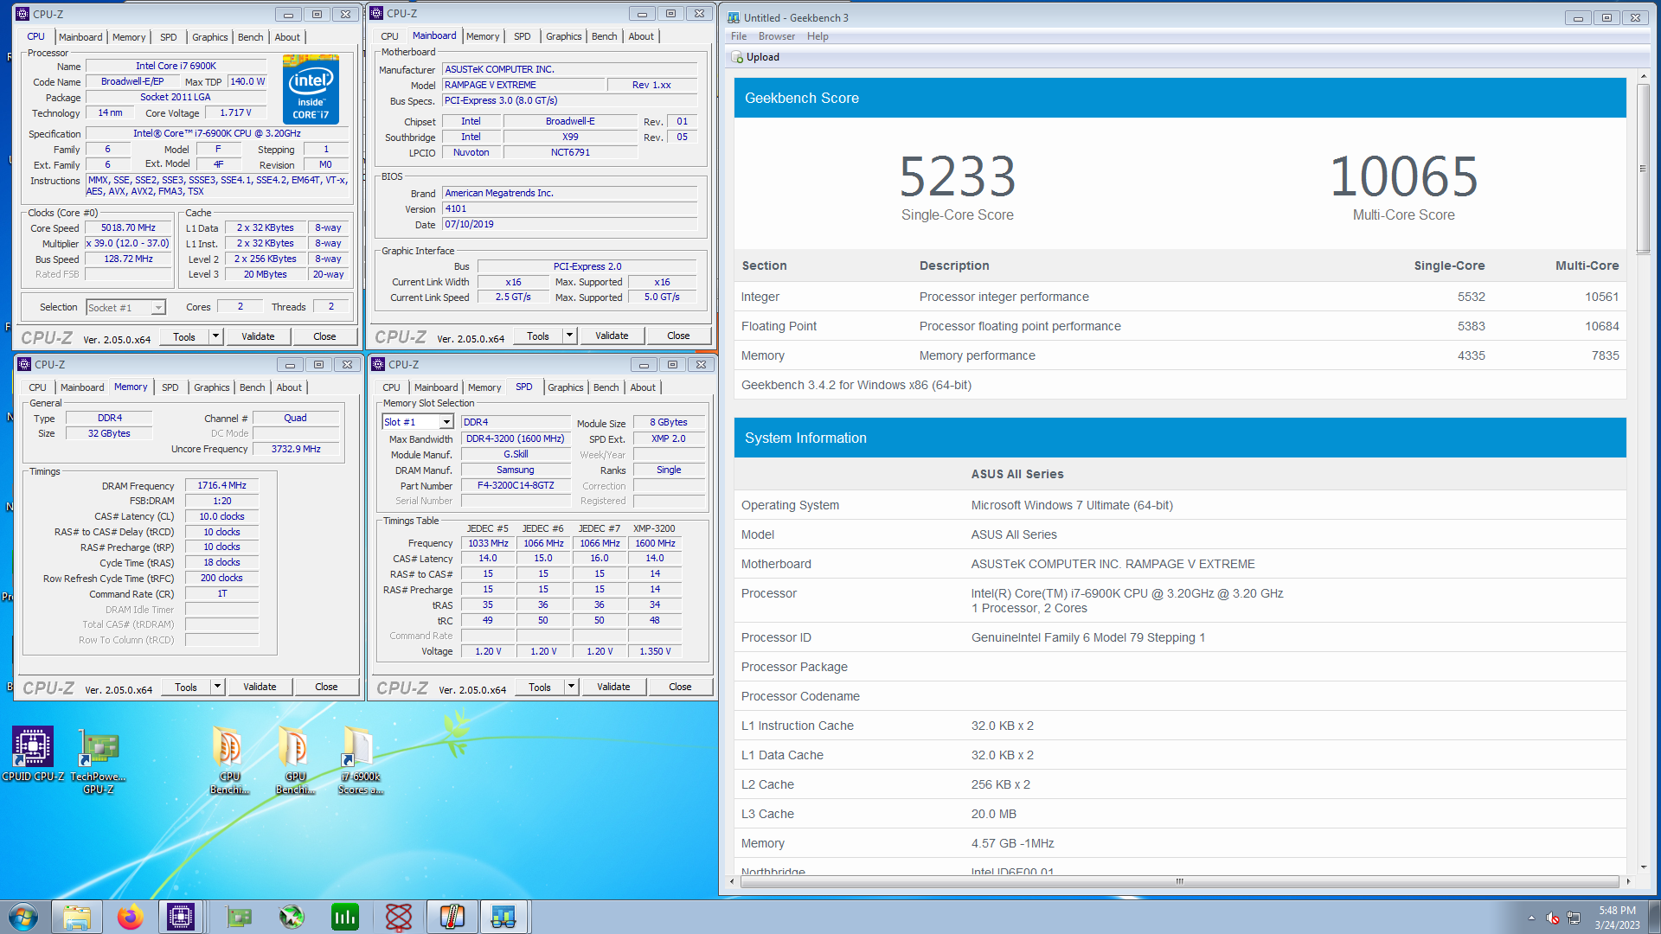Click the RAMPAGE V EXTREME model field
Image resolution: width=1661 pixels, height=934 pixels.
click(523, 85)
